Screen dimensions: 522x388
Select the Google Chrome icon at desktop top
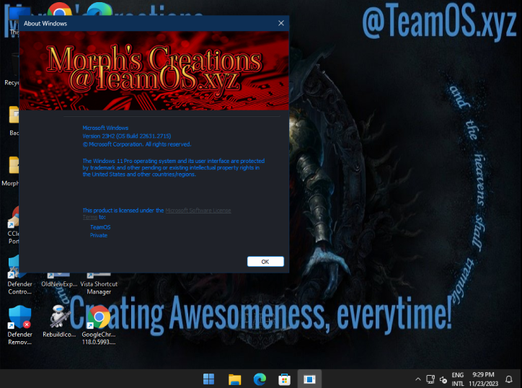[59, 9]
